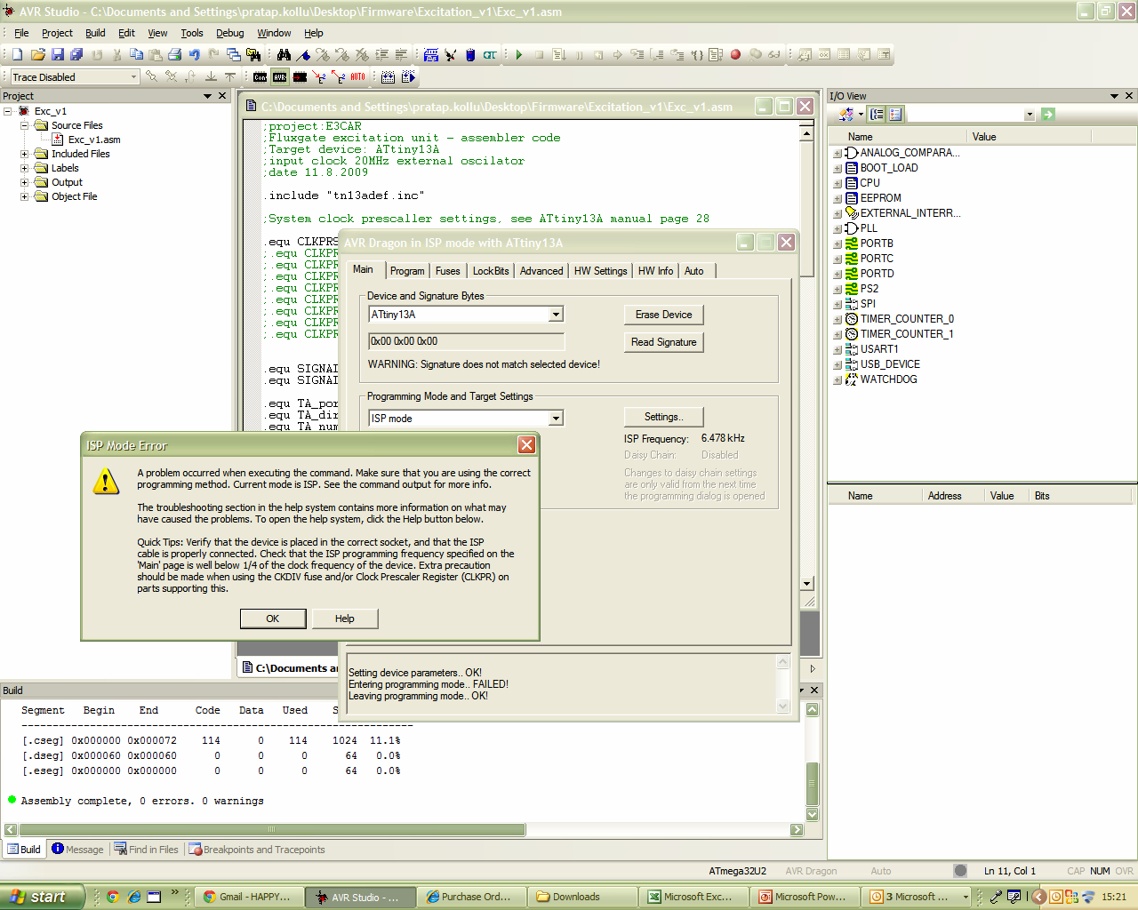Click the red AUTO programming icon
Image resolution: width=1138 pixels, height=910 pixels.
(x=357, y=77)
